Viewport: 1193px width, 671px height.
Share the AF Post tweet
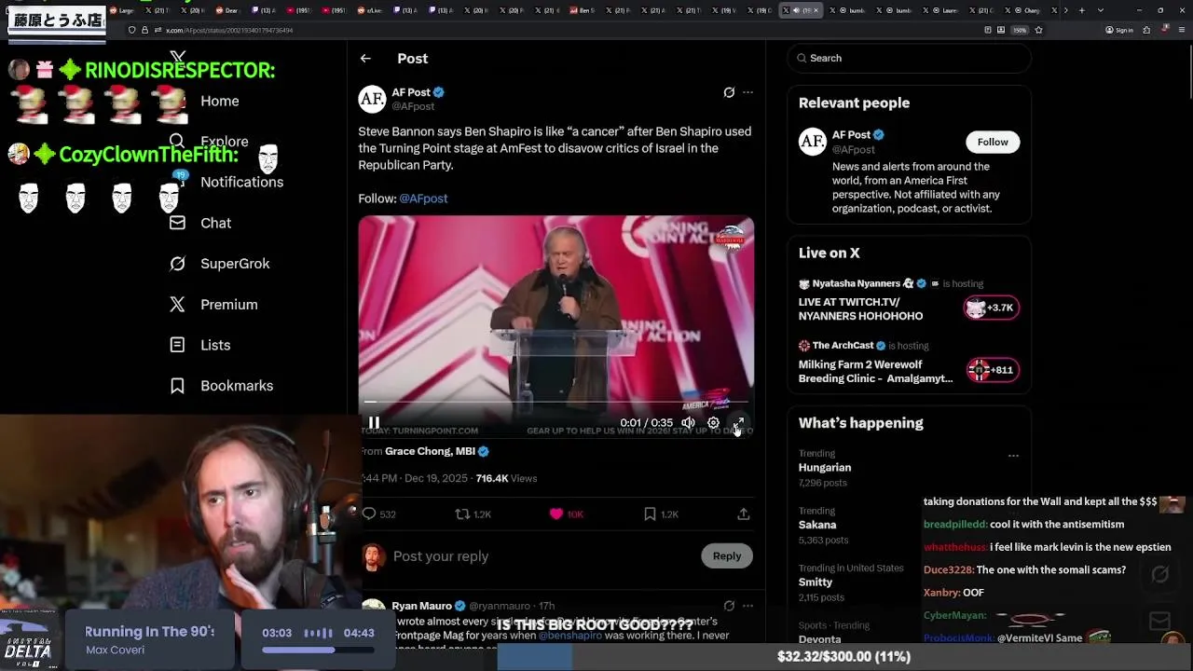coord(743,514)
